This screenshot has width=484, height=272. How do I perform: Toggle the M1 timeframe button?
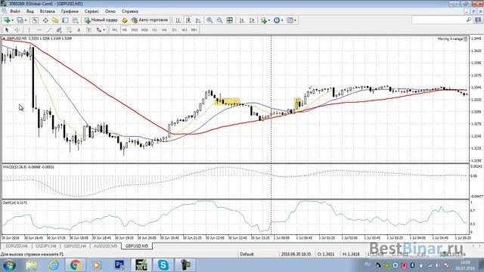(x=114, y=30)
